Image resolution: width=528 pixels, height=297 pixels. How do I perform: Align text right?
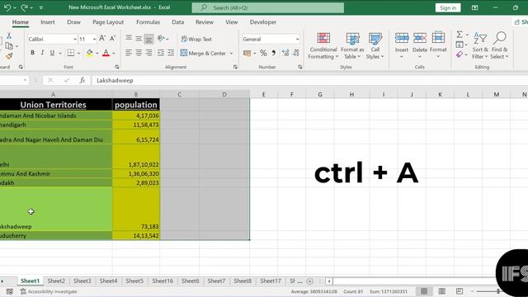pyautogui.click(x=148, y=53)
